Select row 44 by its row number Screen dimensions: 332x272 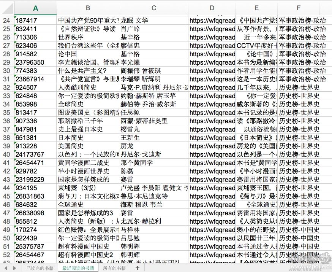(6, 188)
